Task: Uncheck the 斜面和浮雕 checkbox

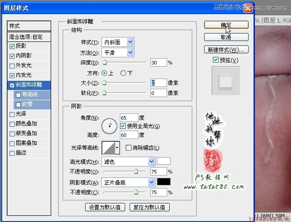Action: tap(12, 85)
